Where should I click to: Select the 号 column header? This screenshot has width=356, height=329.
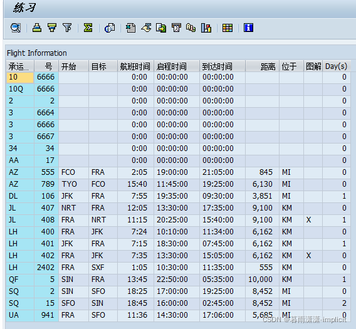pos(46,66)
